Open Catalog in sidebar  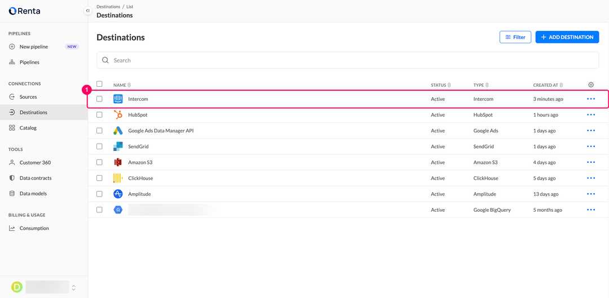pos(43,128)
